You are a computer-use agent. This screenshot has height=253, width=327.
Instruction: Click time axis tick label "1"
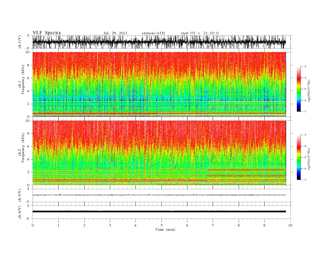point(58,225)
